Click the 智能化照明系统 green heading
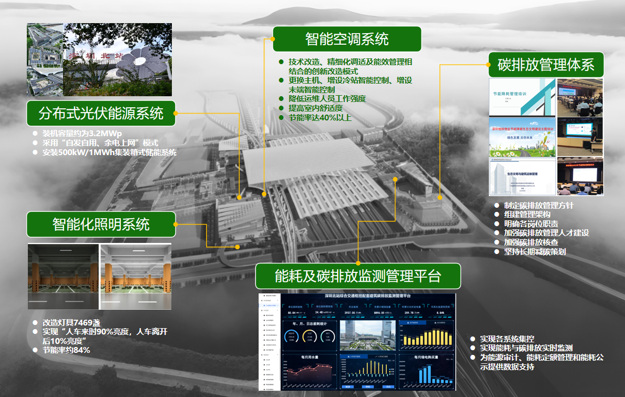This screenshot has width=625, height=397. pyautogui.click(x=101, y=225)
